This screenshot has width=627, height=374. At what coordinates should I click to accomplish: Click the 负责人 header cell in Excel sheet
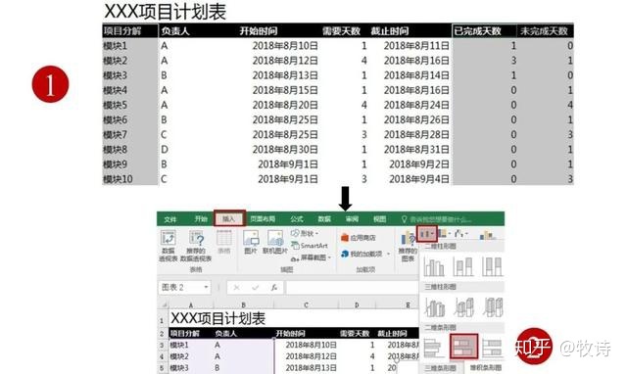[226, 333]
